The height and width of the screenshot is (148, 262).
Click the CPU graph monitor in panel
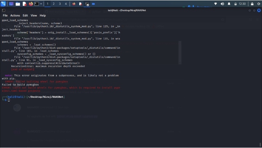click(x=198, y=6)
